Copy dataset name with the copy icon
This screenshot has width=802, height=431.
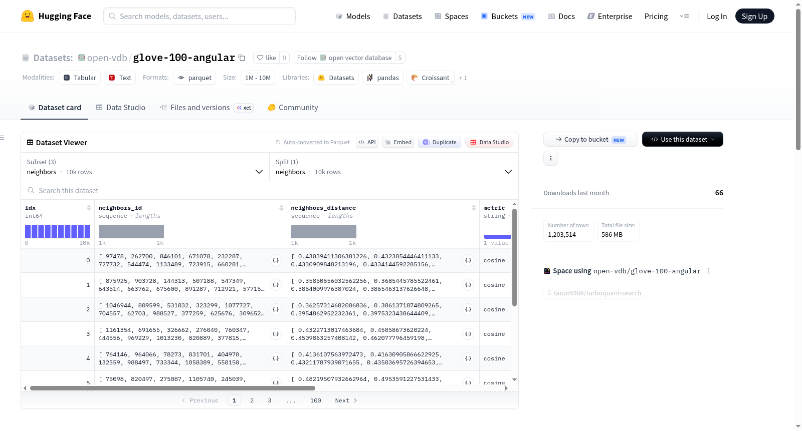[242, 58]
